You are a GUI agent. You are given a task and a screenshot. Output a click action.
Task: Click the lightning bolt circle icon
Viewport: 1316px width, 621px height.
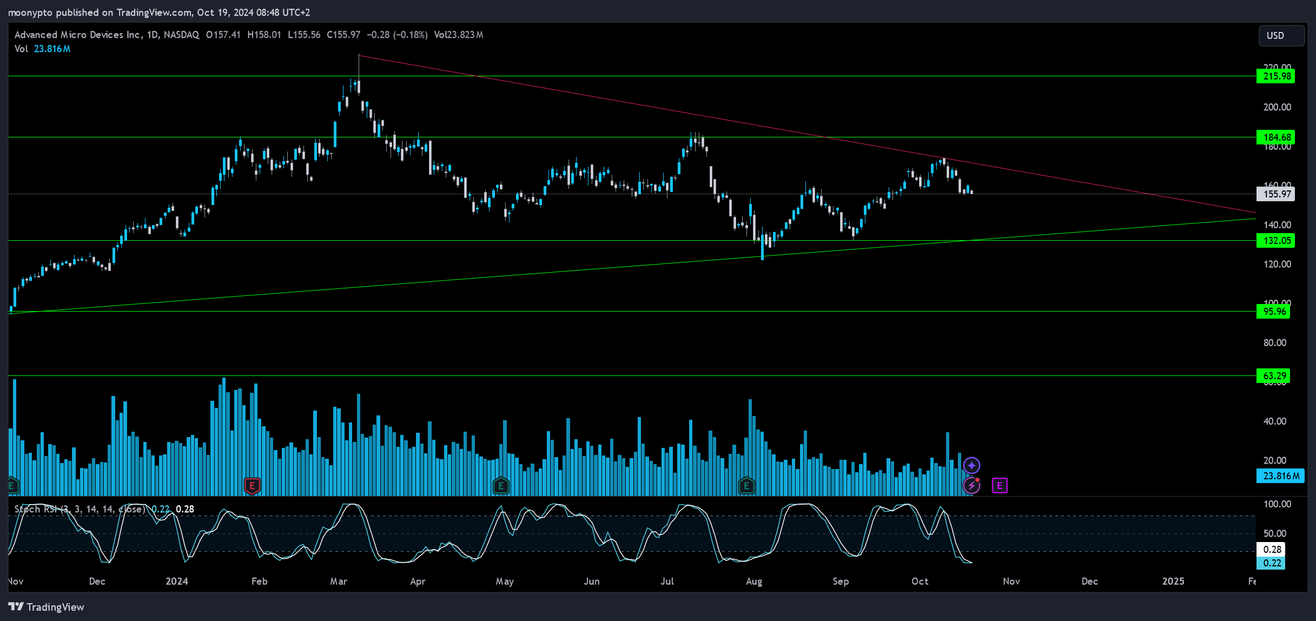pyautogui.click(x=971, y=486)
